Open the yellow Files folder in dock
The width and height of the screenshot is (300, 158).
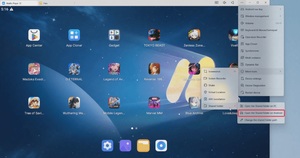(x=143, y=146)
